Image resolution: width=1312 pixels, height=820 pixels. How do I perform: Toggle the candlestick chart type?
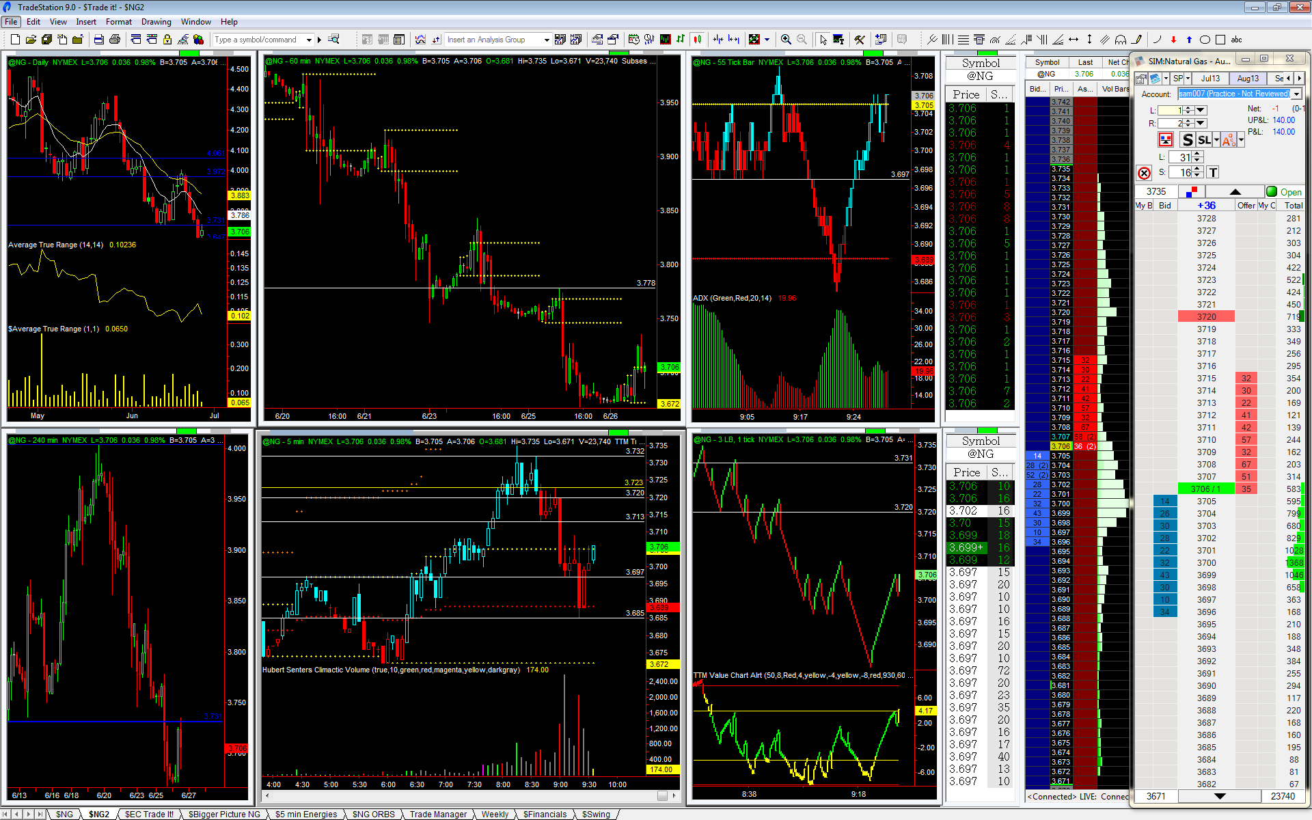(x=697, y=40)
